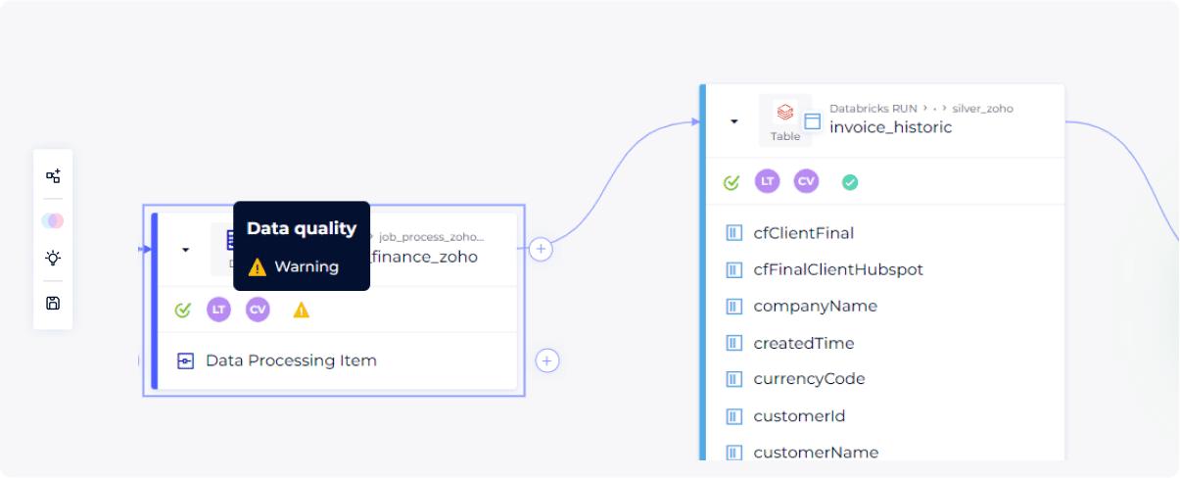
Task: Select the cfClientFinal column
Action: click(803, 233)
